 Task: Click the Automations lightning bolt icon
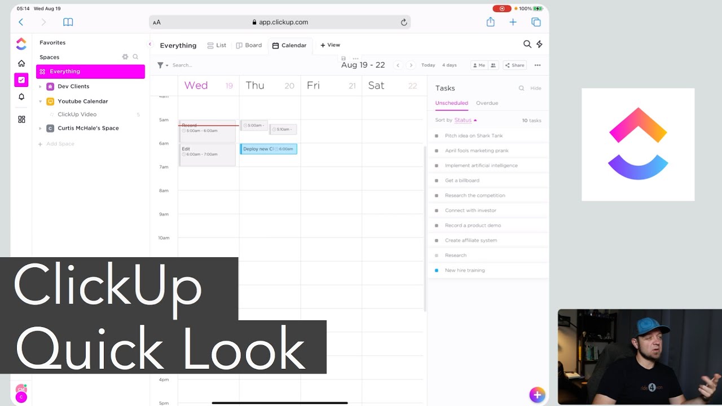pos(539,44)
